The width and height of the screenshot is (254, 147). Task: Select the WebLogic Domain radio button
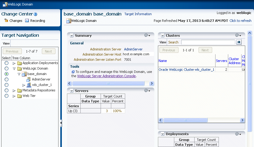(6, 68)
